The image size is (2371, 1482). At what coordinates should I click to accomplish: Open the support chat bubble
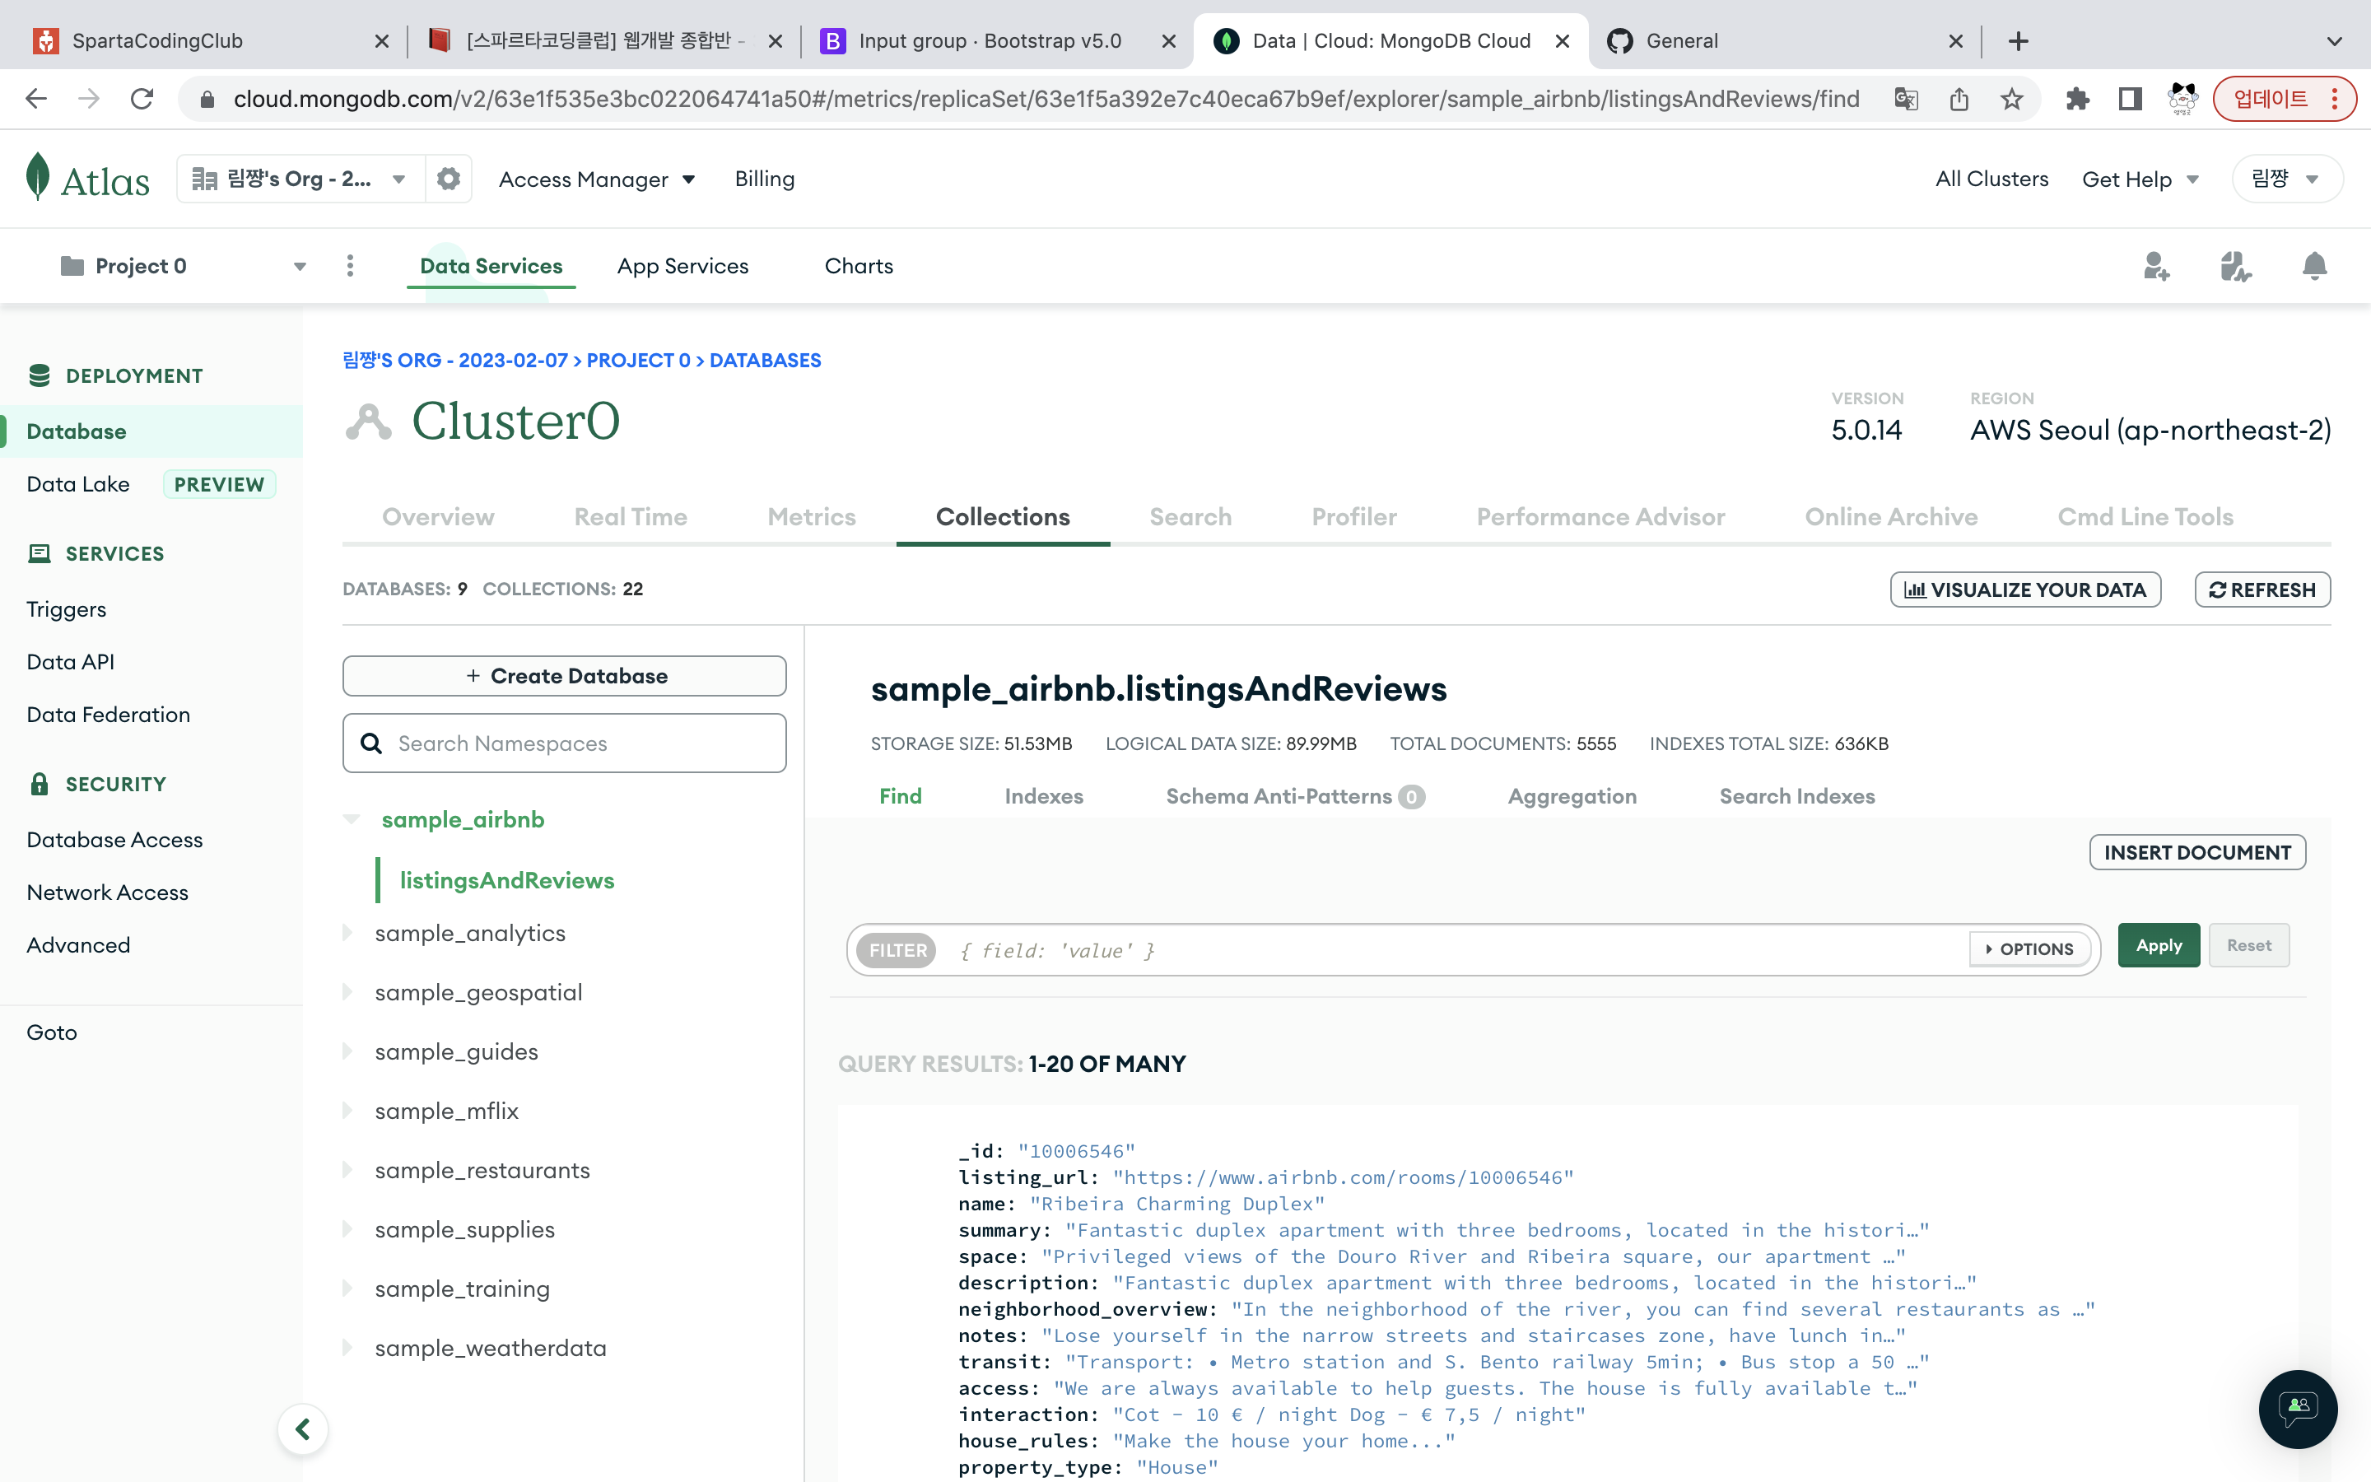tap(2298, 1410)
